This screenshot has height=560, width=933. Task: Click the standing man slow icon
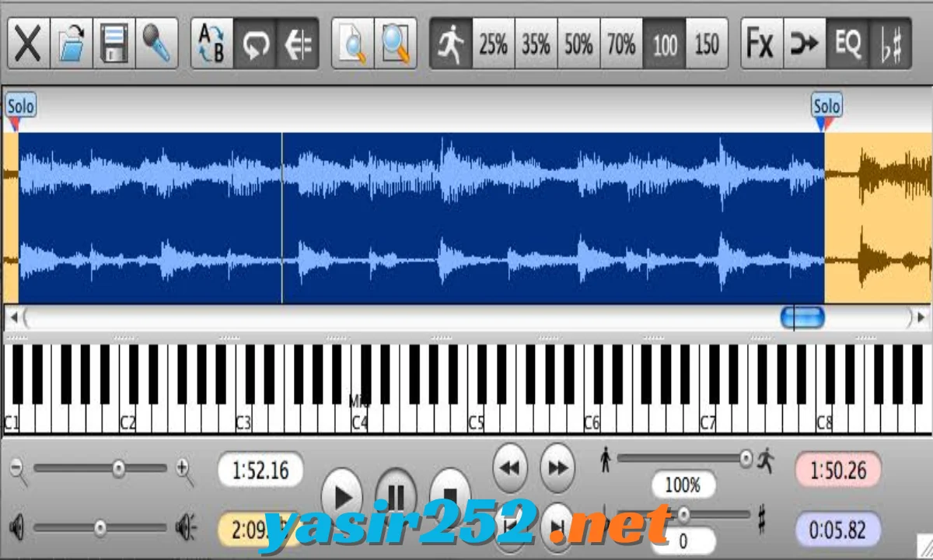click(606, 460)
